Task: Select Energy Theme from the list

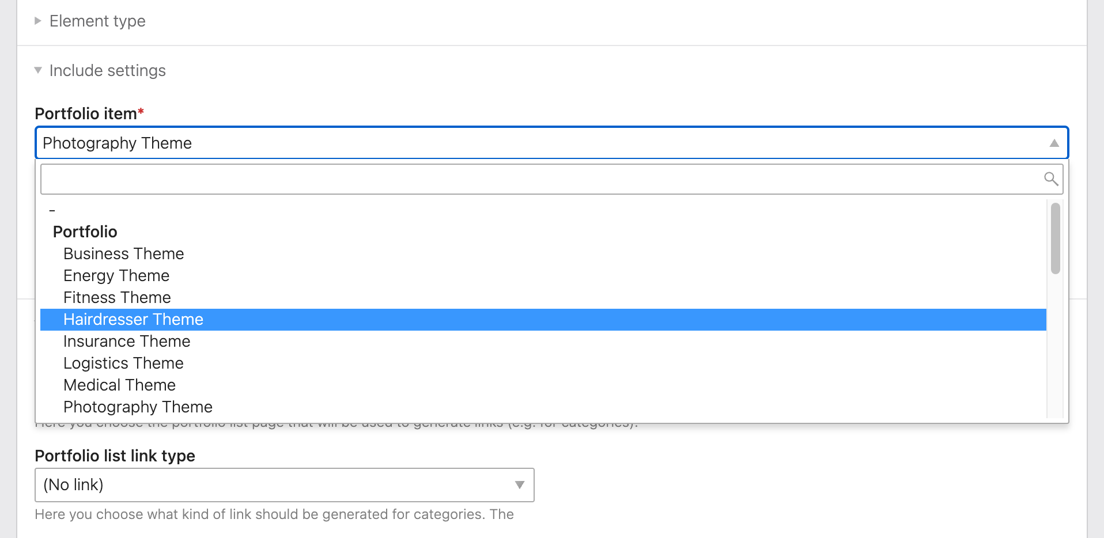Action: point(116,275)
